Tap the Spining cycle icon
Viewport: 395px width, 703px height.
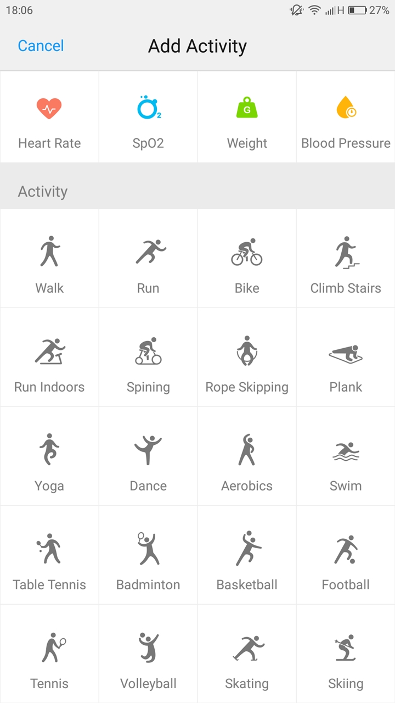point(148,351)
